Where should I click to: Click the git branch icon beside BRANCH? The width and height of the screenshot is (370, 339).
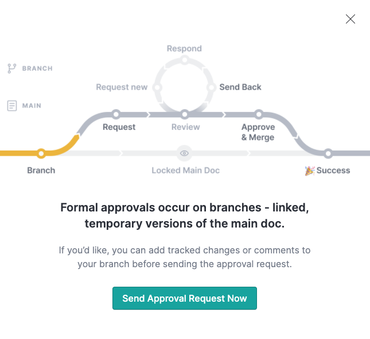coord(11,68)
